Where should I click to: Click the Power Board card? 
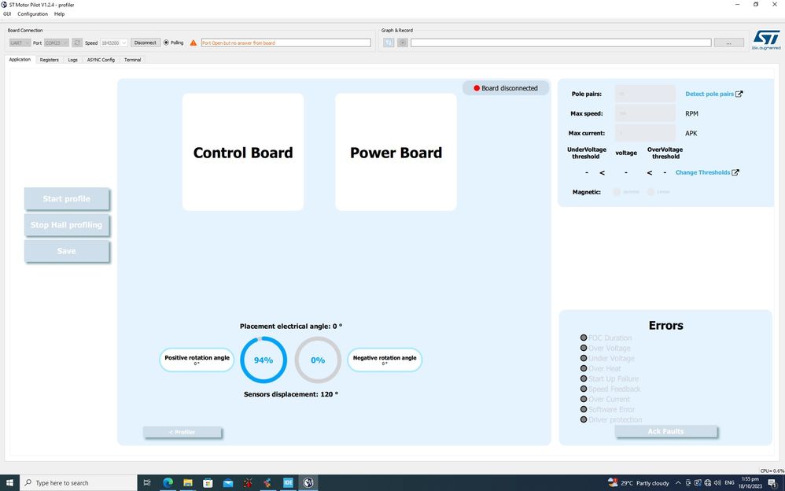[x=396, y=152]
